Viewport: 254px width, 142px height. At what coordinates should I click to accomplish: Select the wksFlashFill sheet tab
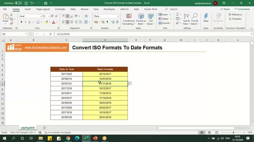(x=27, y=128)
